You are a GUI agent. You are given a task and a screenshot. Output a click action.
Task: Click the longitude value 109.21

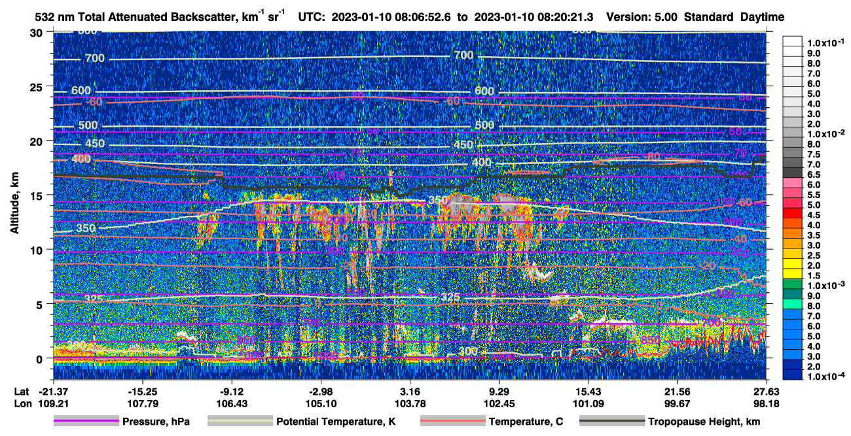tap(53, 403)
